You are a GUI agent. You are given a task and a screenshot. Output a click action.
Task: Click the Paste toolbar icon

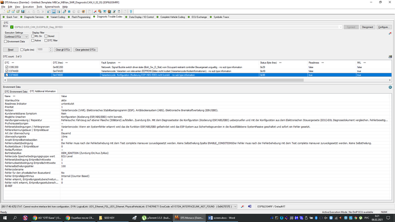(38, 12)
